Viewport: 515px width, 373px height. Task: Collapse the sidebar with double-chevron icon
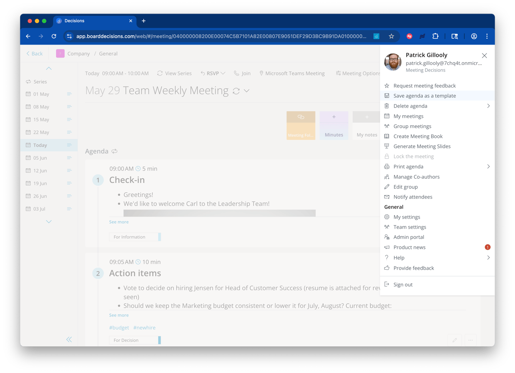tap(69, 340)
